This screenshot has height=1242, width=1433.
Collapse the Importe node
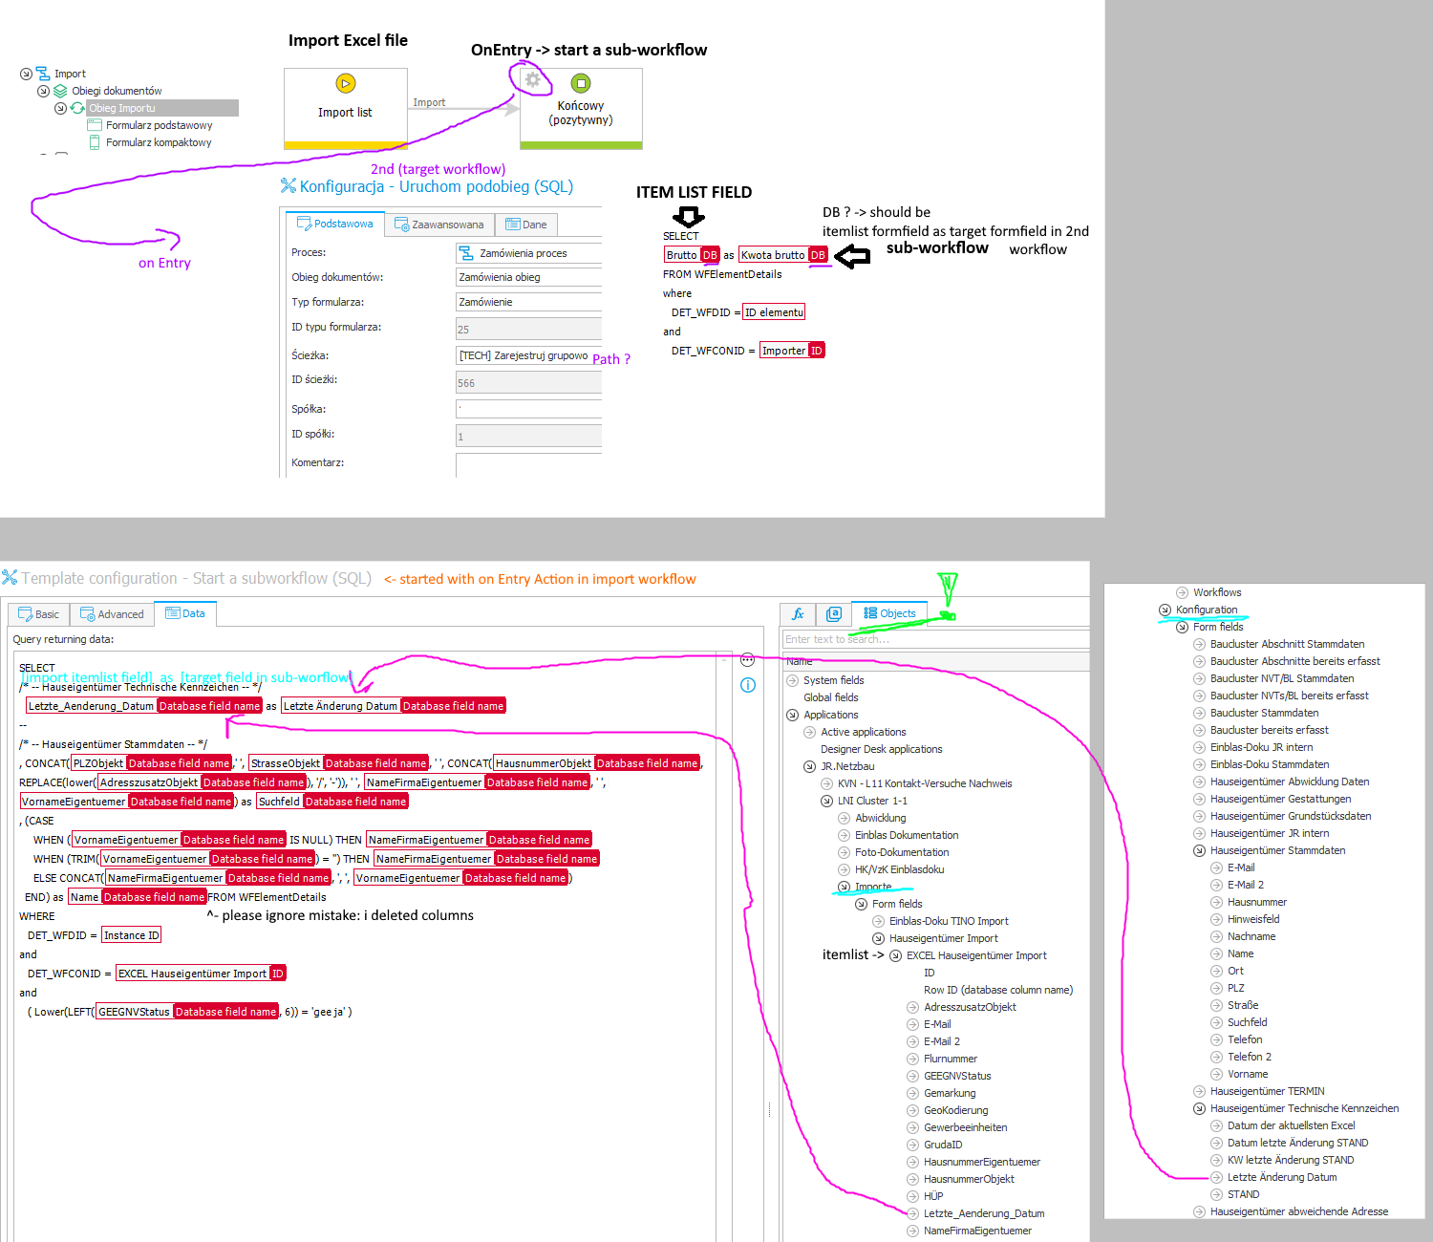844,887
